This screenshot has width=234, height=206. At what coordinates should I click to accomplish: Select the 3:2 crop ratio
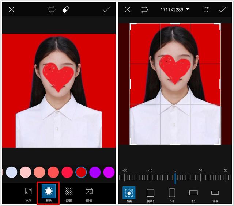point(193,195)
